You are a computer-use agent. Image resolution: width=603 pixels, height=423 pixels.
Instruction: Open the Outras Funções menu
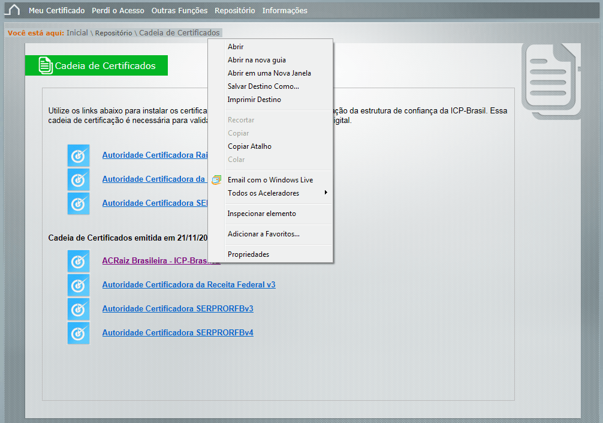click(180, 11)
